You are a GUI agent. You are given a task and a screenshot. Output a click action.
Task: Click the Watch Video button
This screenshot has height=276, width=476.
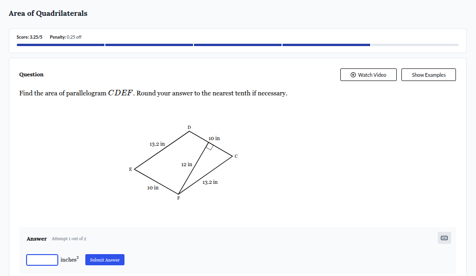tap(368, 74)
